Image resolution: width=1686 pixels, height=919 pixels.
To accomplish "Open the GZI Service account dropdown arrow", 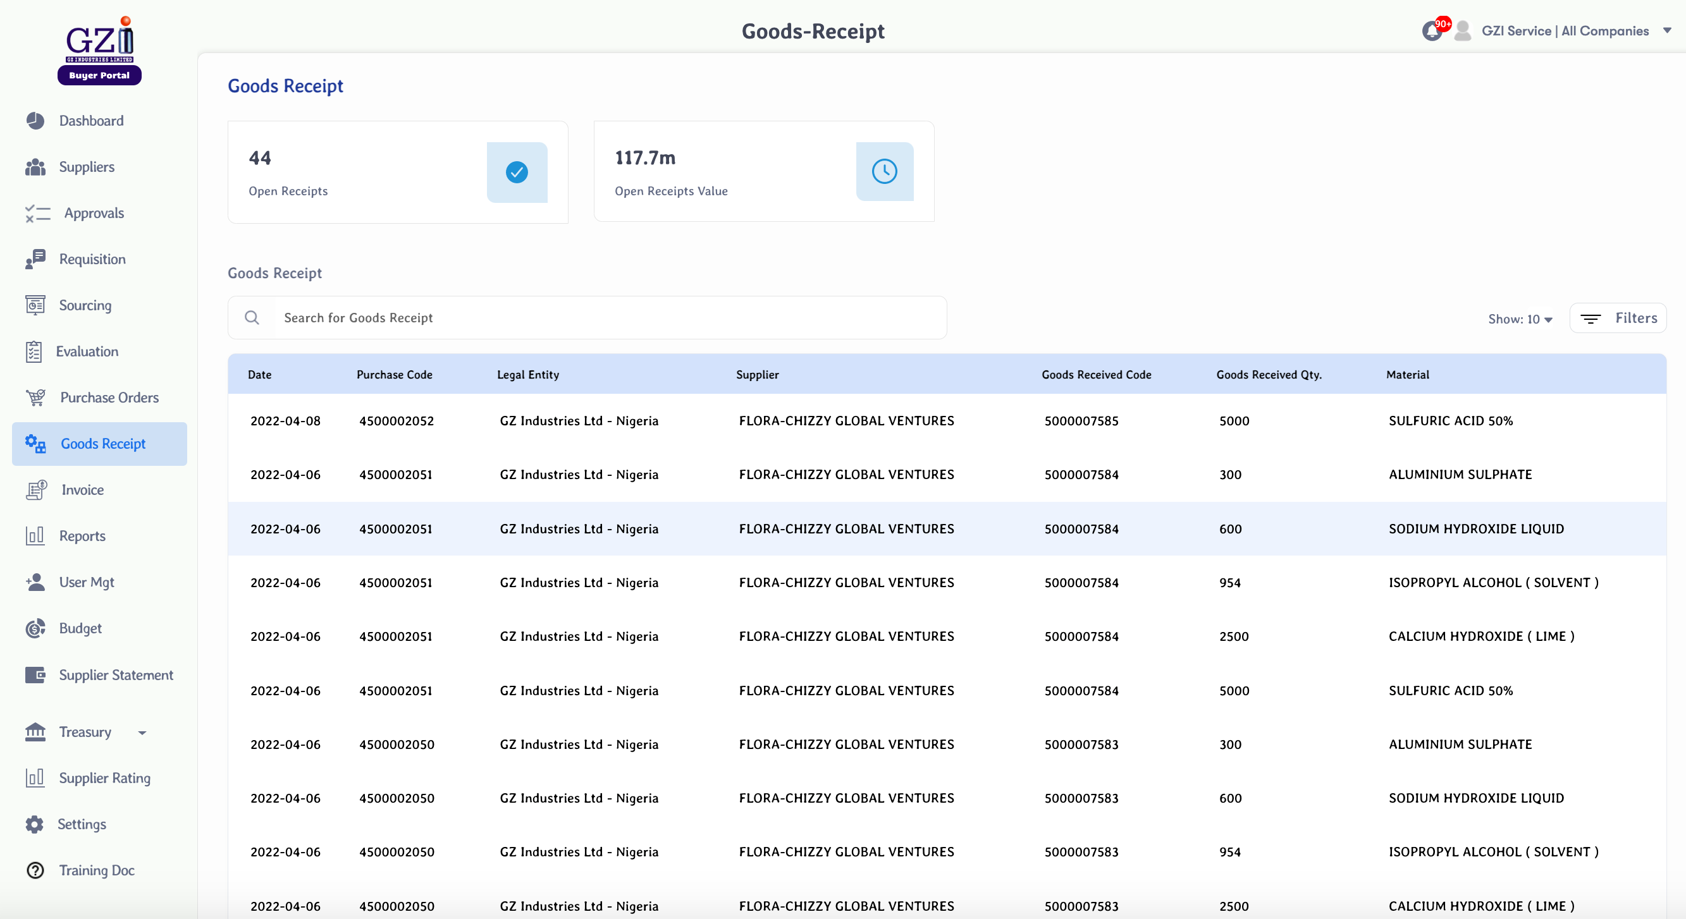I will pyautogui.click(x=1667, y=31).
